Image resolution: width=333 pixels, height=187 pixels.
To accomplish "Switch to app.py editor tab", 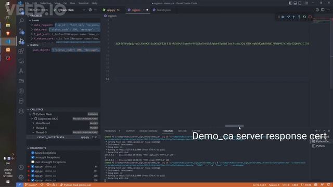I will pos(111,10).
